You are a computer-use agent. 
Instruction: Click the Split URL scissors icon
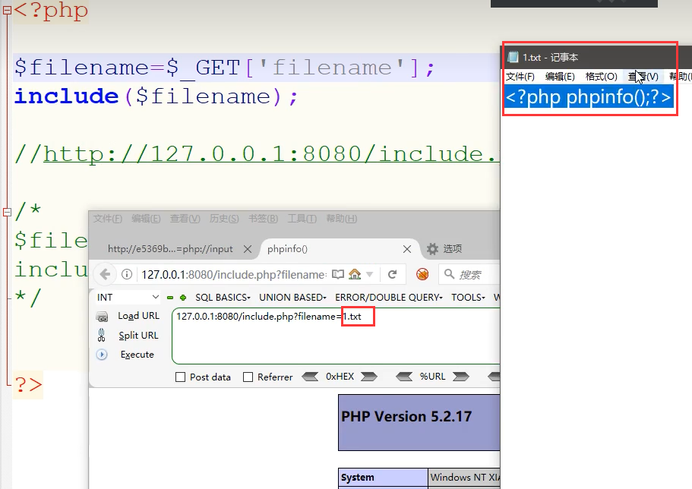[102, 336]
